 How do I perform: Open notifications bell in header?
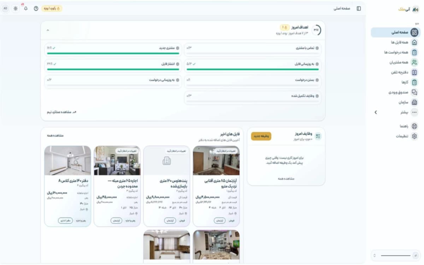click(x=25, y=8)
